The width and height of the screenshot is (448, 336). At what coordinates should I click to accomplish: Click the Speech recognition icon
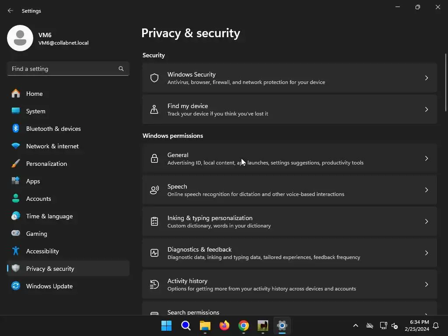pos(154,190)
